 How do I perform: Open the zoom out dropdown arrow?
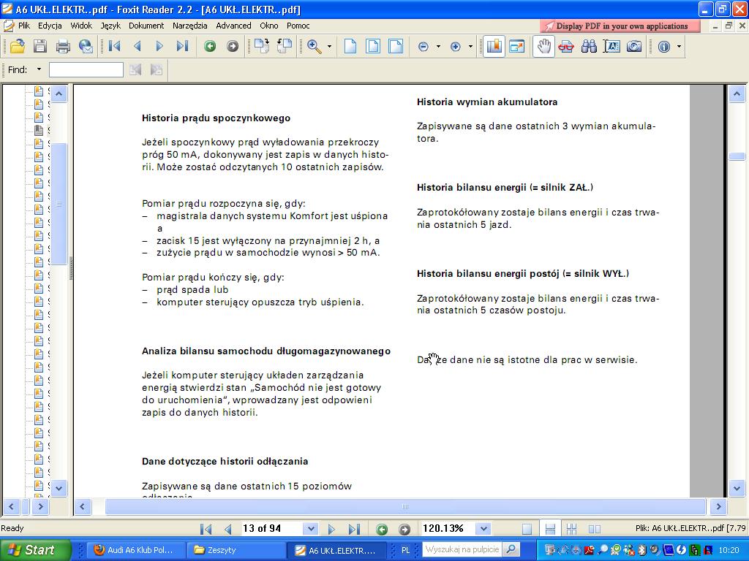coord(438,46)
